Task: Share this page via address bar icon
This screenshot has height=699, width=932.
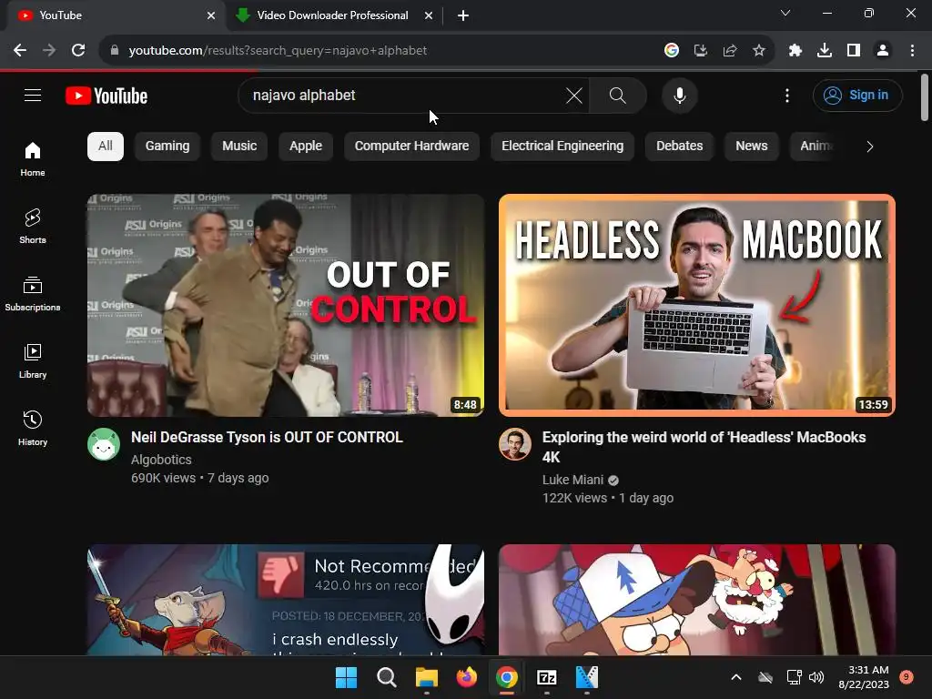Action: coord(730,51)
